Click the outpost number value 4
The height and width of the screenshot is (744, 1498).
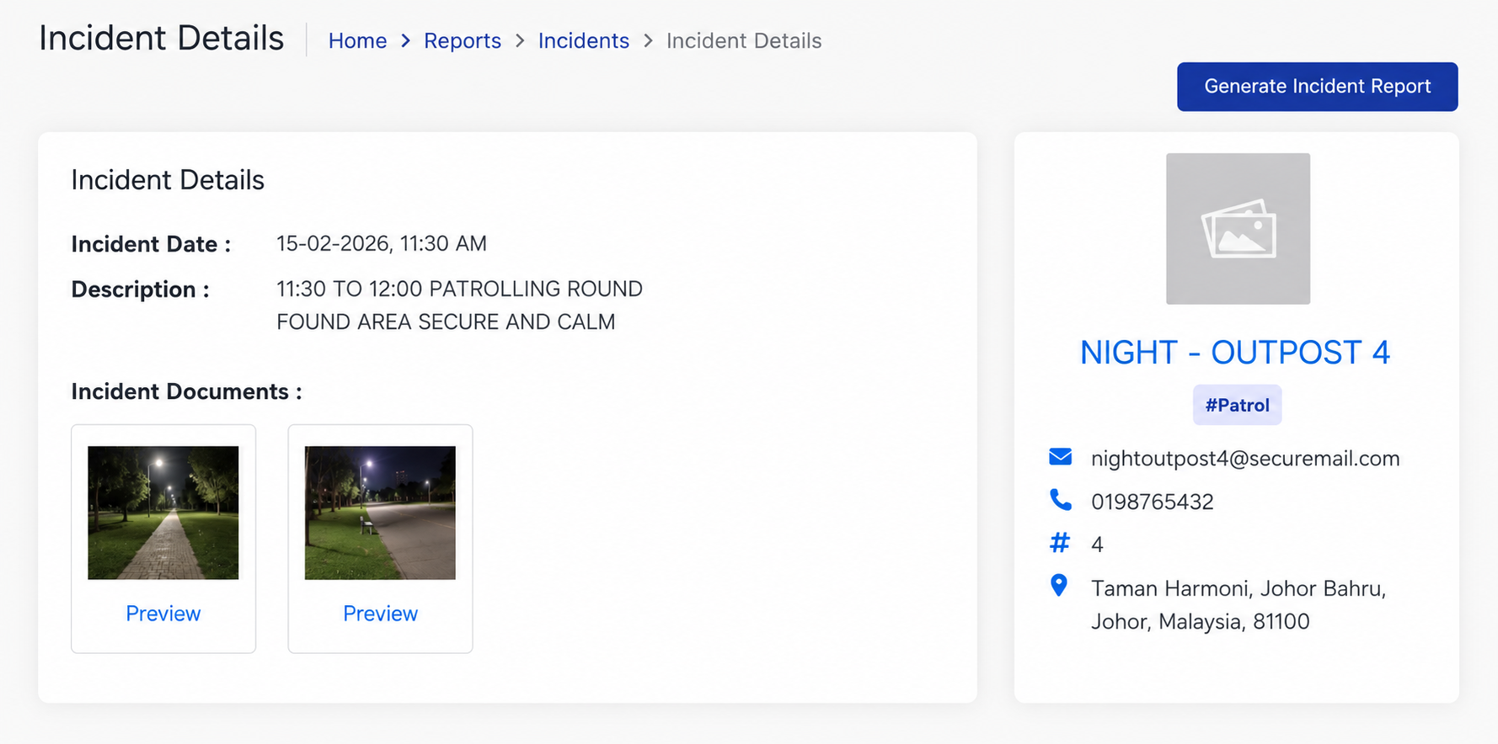1097,545
